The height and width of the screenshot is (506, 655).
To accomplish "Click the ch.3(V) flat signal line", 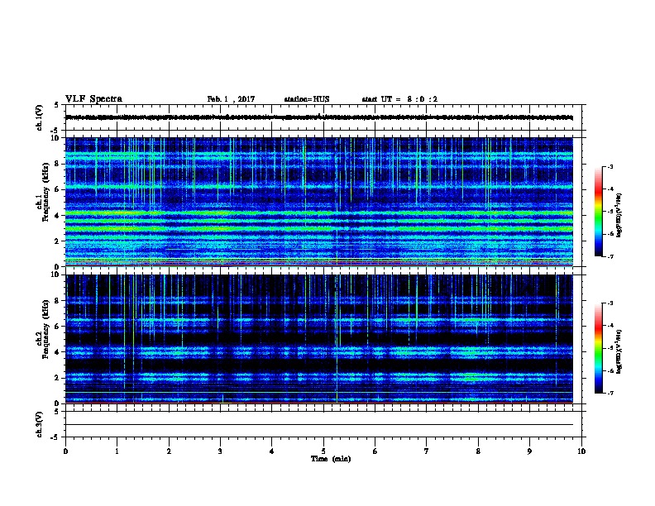I will point(319,425).
